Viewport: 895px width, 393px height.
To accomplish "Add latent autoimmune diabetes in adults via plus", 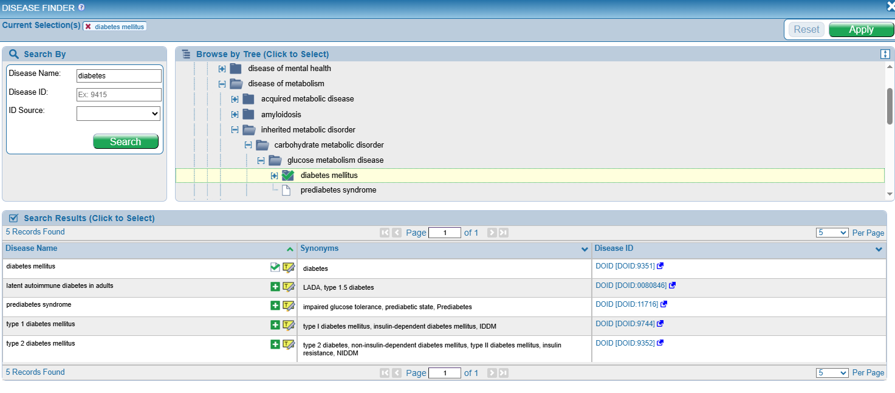I will click(x=275, y=286).
